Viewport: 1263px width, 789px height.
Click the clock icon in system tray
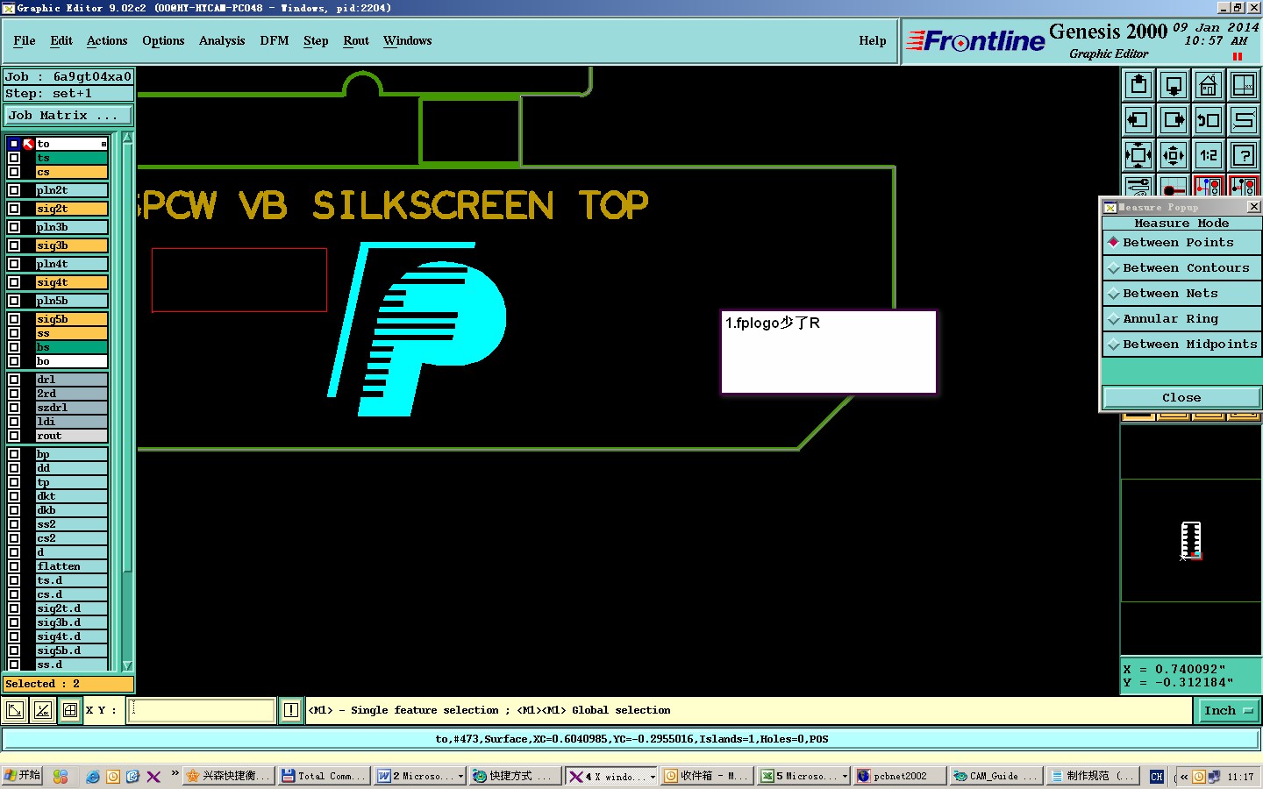(1199, 777)
